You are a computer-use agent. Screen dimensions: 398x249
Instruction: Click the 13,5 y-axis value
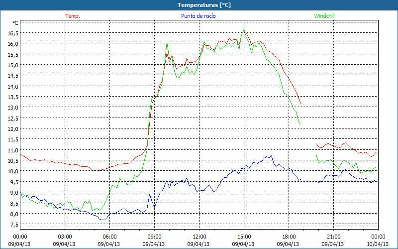pos(14,97)
